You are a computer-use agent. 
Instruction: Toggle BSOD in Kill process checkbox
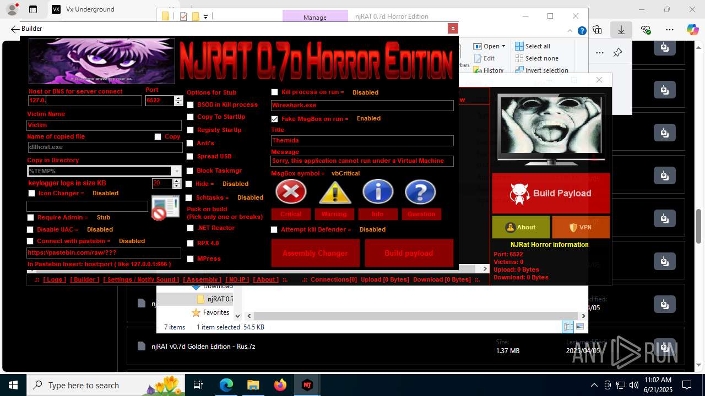click(191, 105)
